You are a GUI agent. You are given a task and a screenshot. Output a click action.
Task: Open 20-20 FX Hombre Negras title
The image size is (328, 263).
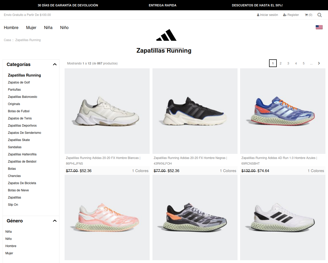pyautogui.click(x=190, y=161)
